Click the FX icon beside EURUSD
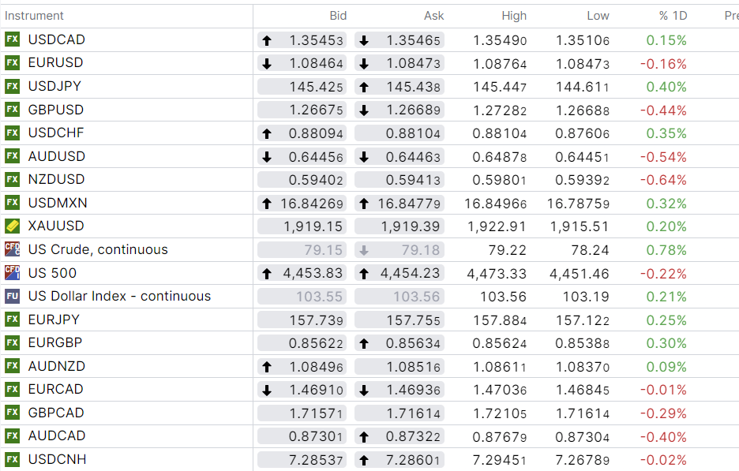This screenshot has height=471, width=739. [12, 63]
